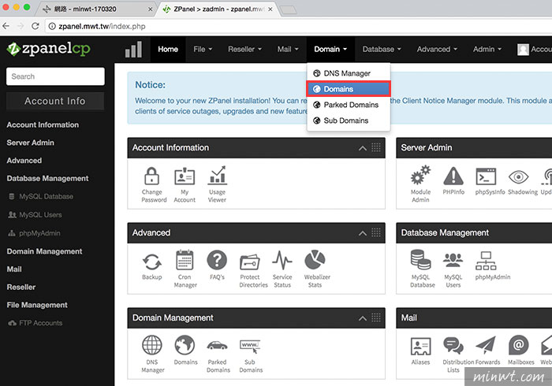Open Server Admin in sidebar
The image size is (552, 386).
(30, 143)
